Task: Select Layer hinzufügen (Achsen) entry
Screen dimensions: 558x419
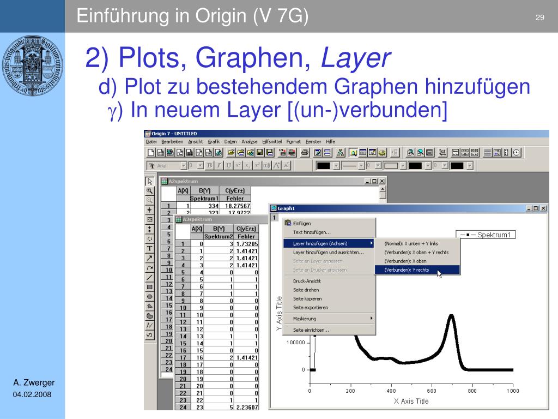Action: (x=329, y=244)
